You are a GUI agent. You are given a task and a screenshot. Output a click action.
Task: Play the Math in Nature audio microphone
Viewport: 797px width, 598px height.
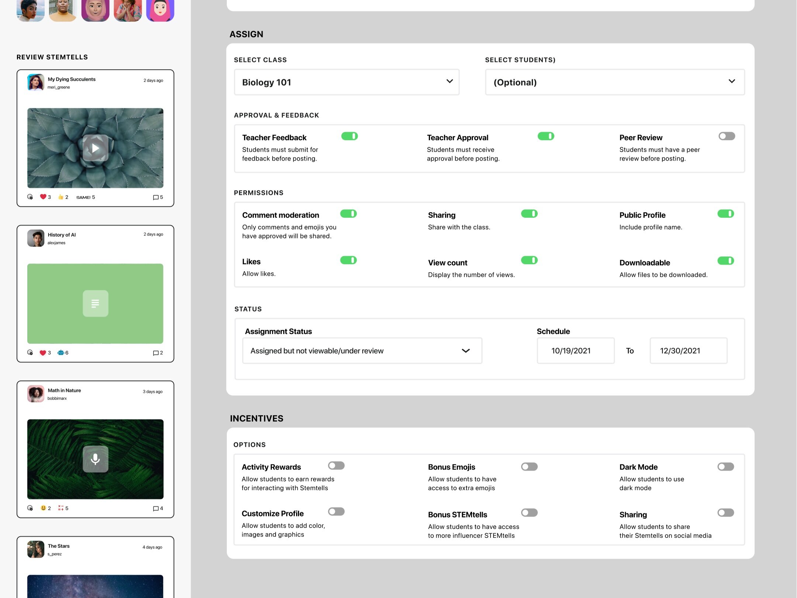[96, 459]
